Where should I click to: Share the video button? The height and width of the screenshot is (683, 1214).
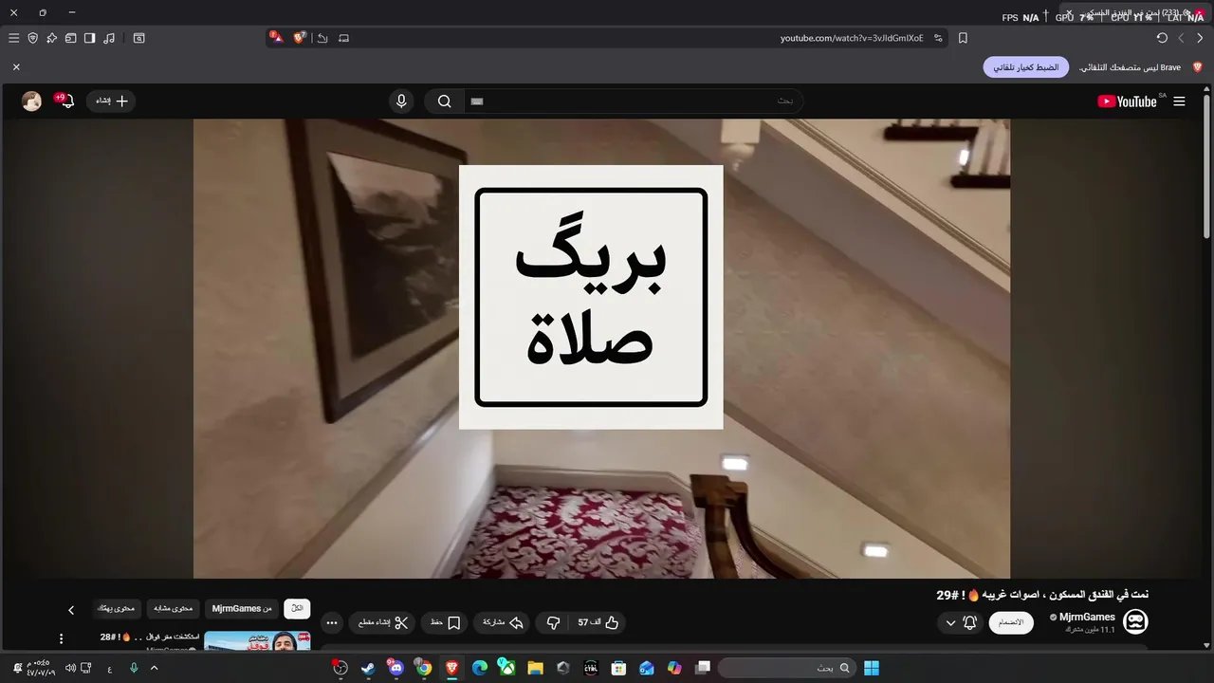tap(503, 622)
